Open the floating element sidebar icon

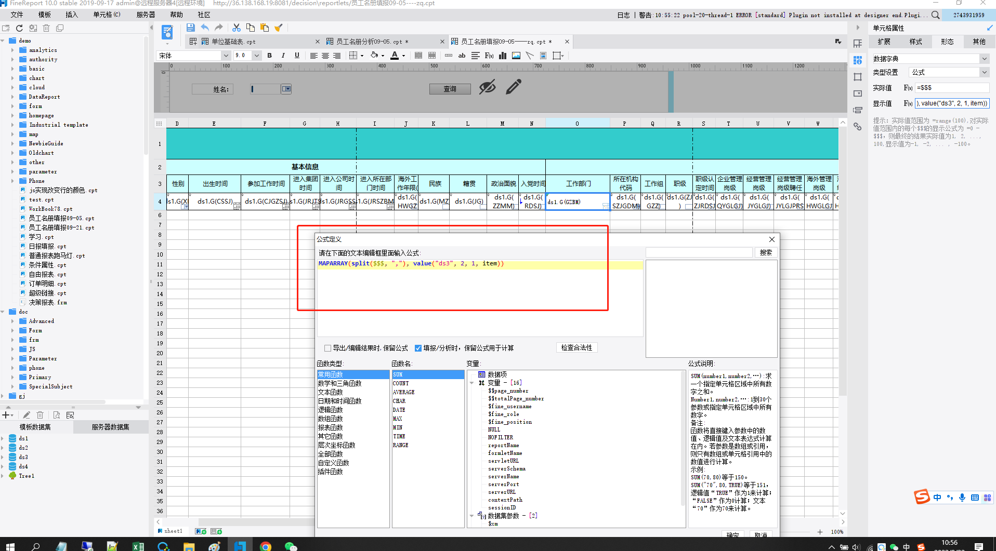click(858, 77)
